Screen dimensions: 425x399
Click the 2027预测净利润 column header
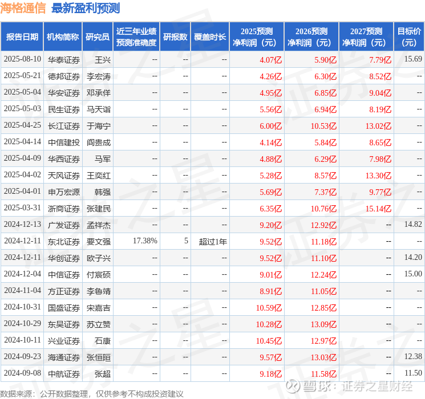tap(366, 37)
